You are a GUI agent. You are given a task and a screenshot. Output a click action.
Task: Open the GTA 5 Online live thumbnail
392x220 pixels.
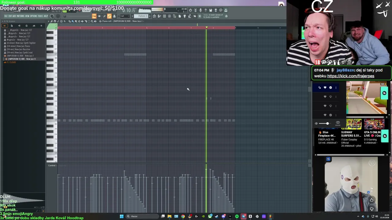(x=374, y=124)
